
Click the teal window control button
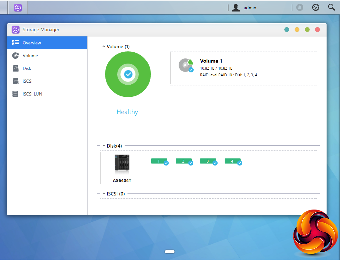(287, 30)
